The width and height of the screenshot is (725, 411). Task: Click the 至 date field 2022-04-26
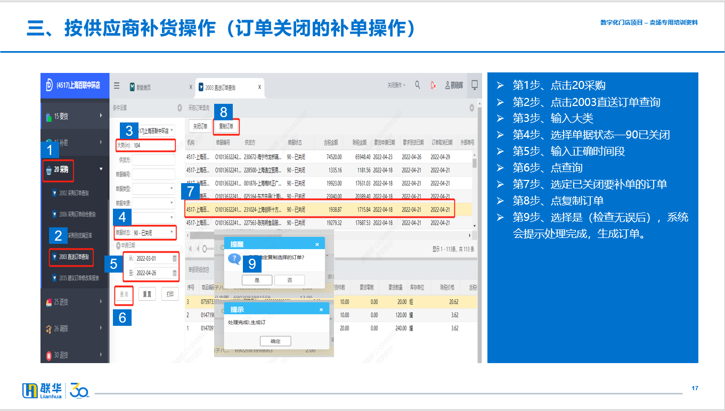coord(157,273)
